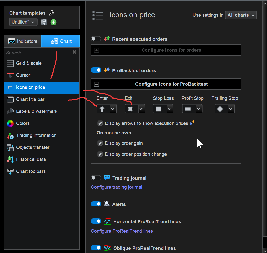Click the Alerts bell icon
This screenshot has height=253, width=267.
pos(107,204)
